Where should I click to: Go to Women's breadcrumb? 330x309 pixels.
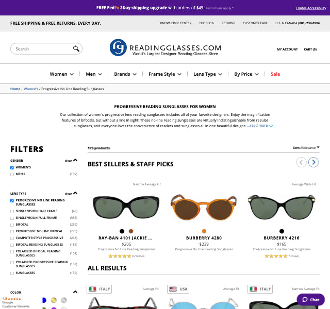pos(31,89)
